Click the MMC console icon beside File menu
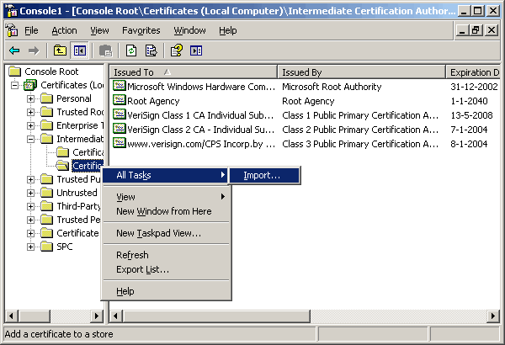 (x=13, y=30)
